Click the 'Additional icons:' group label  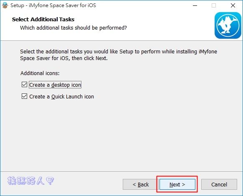point(40,73)
